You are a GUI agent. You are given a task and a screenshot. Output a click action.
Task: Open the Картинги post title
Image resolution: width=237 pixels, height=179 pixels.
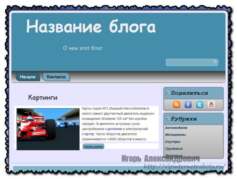coord(42,98)
